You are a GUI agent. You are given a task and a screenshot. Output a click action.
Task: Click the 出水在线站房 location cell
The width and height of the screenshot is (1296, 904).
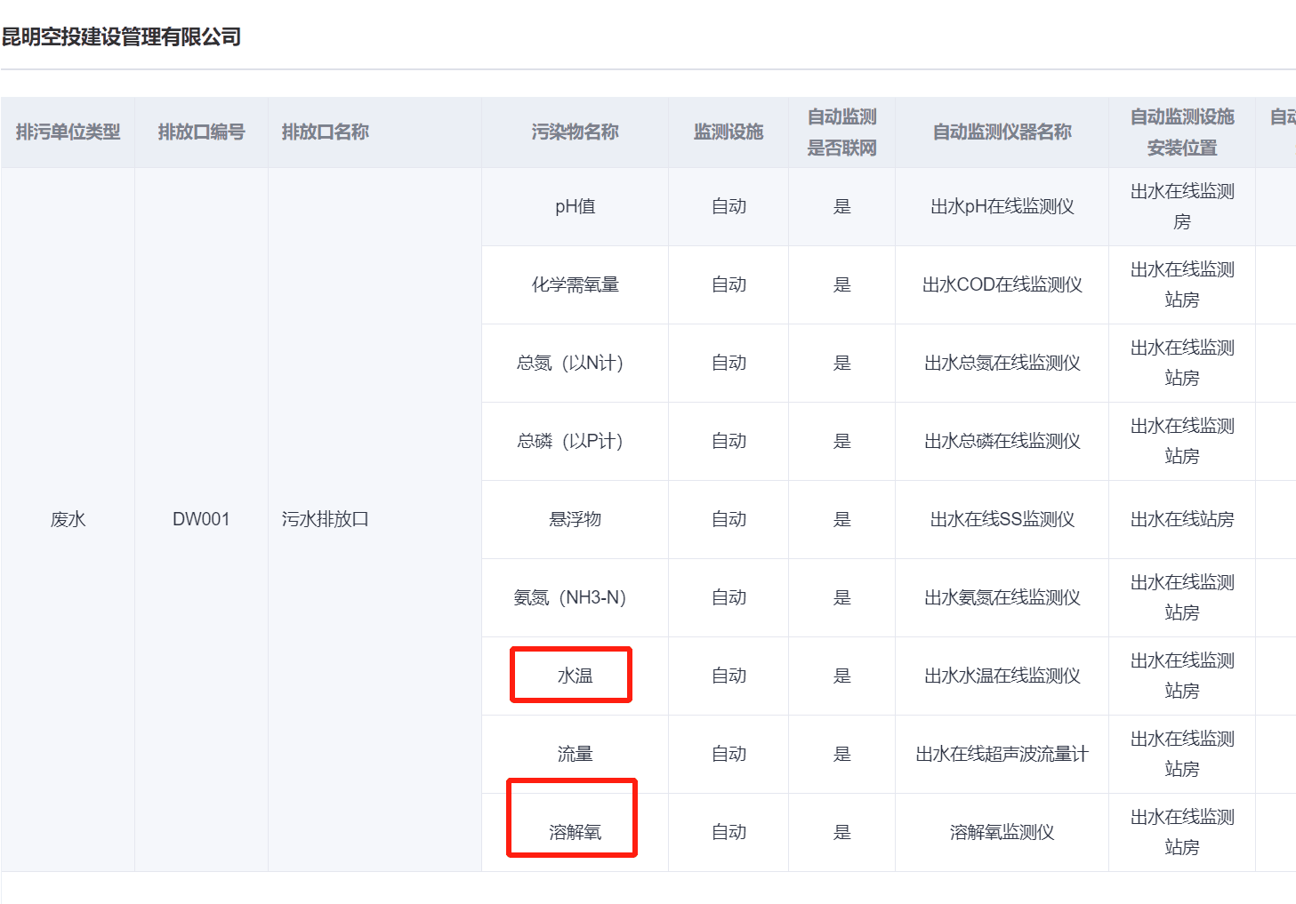[1182, 519]
